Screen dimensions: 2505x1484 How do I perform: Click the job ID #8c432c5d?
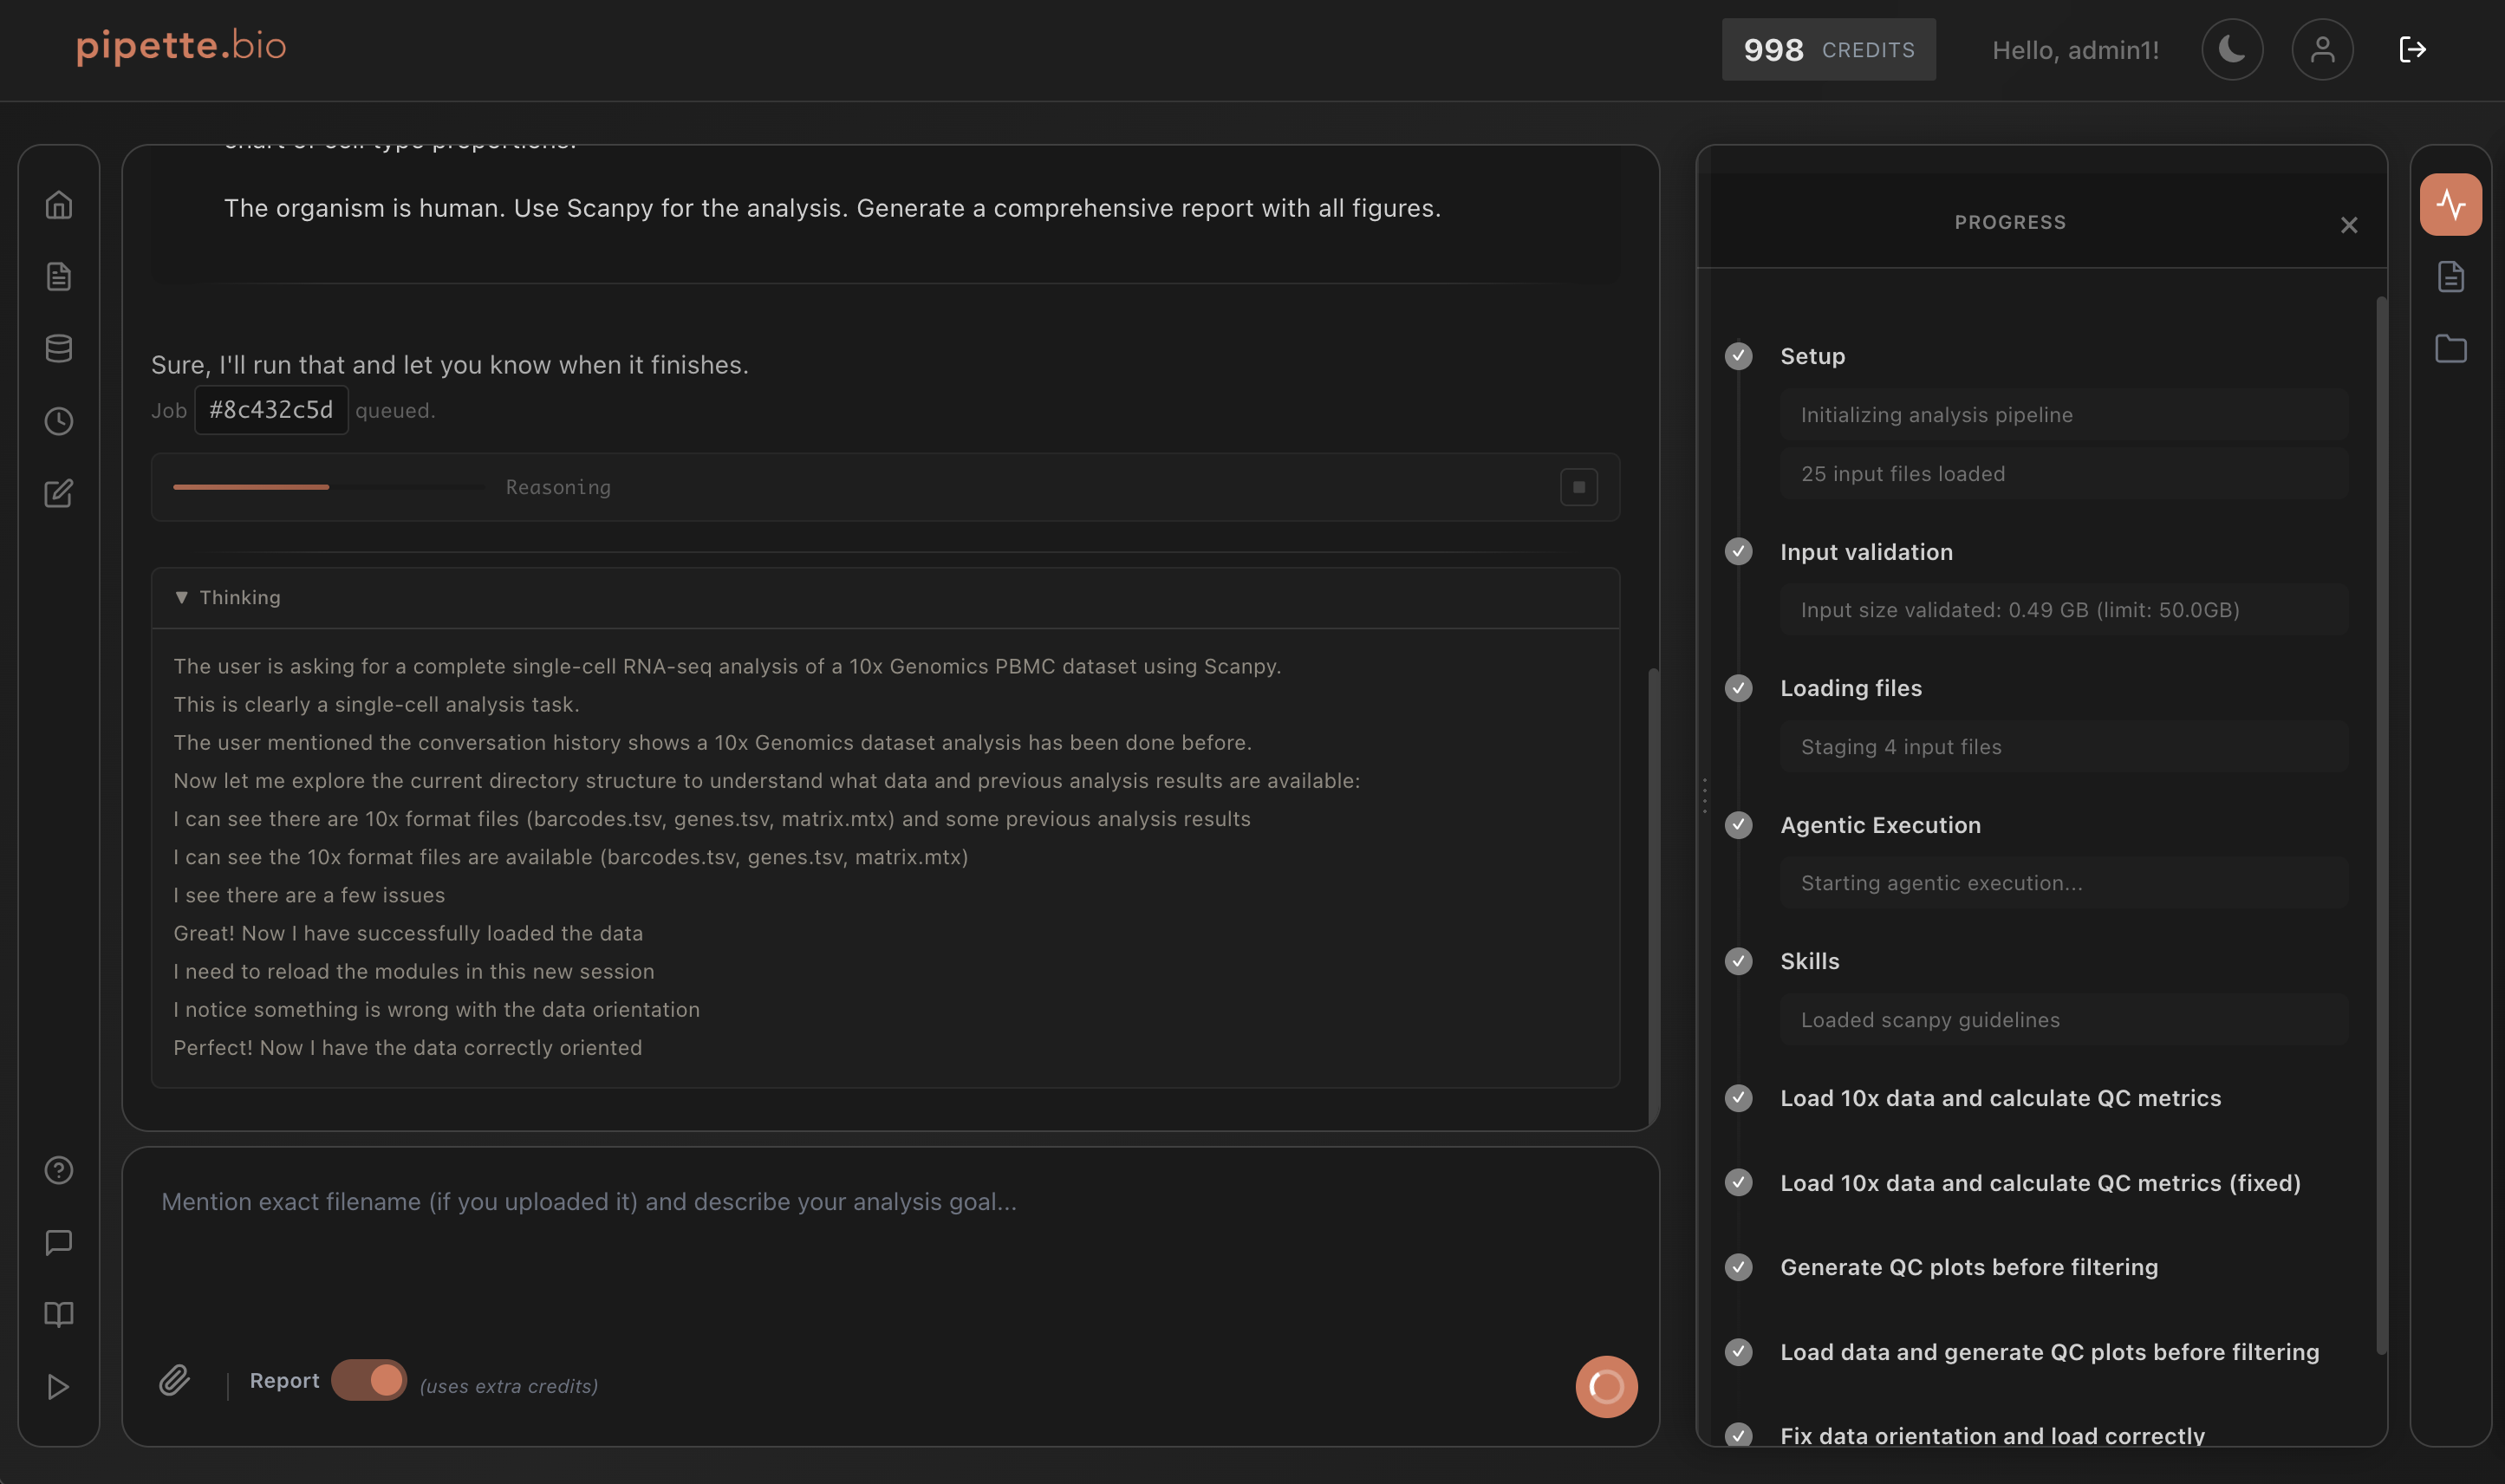click(271, 410)
